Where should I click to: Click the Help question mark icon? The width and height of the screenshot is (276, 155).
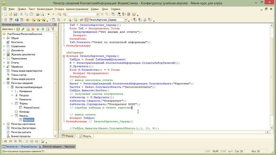click(x=124, y=14)
